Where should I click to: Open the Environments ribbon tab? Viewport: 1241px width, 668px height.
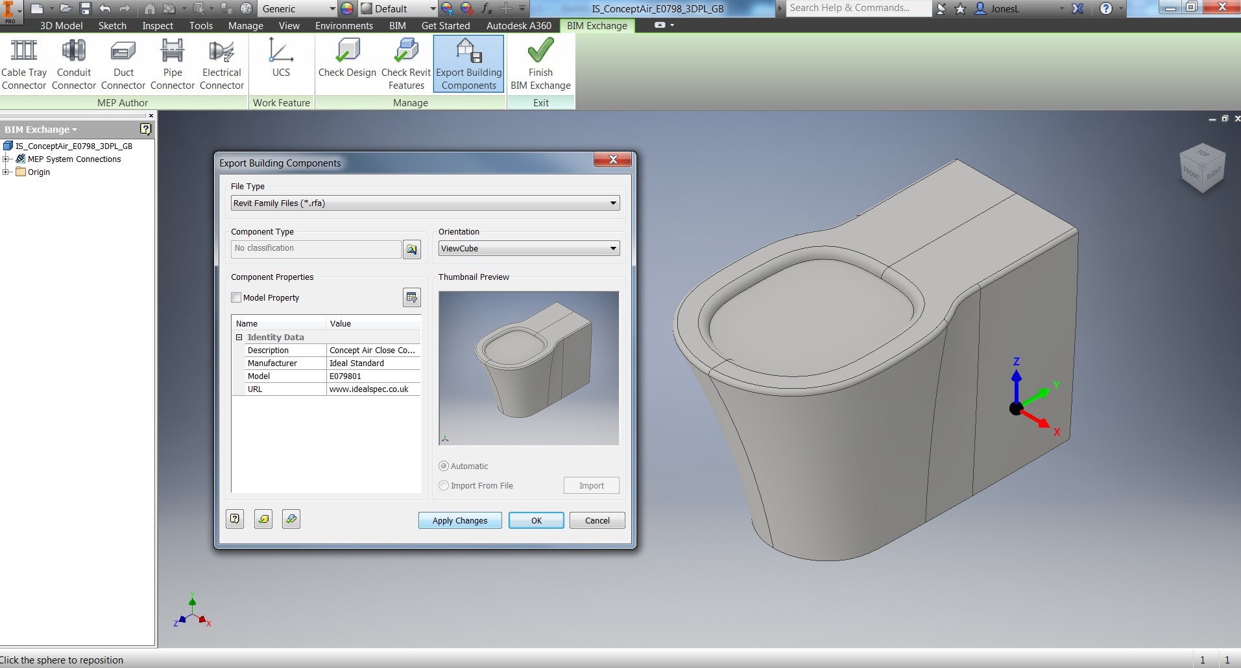tap(344, 26)
